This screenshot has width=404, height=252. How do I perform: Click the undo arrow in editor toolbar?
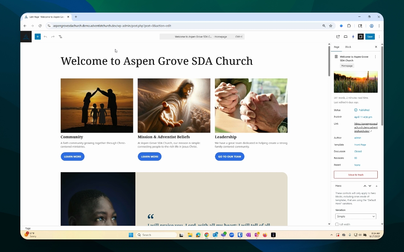pos(45,36)
